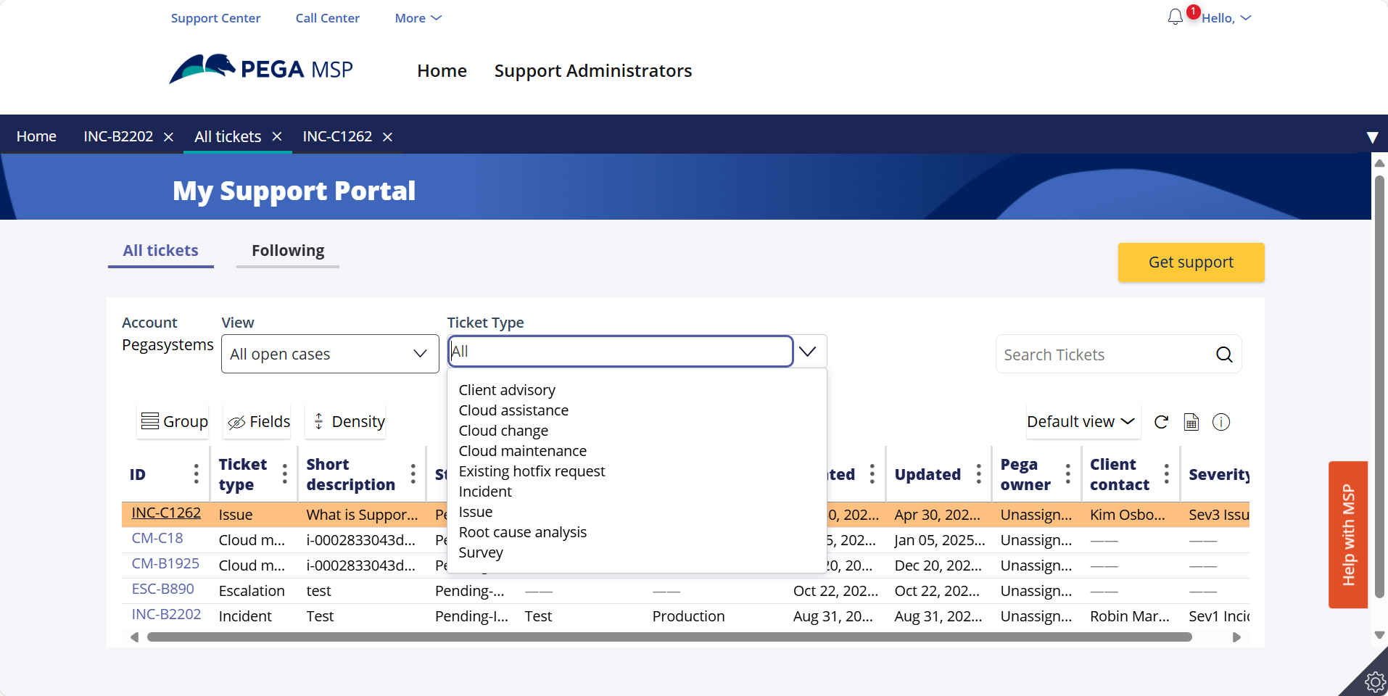Click the horizontal table scrollbar
1388x696 pixels.
669,637
